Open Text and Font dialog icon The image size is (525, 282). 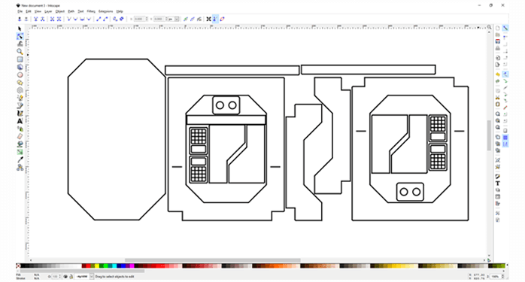pyautogui.click(x=497, y=183)
